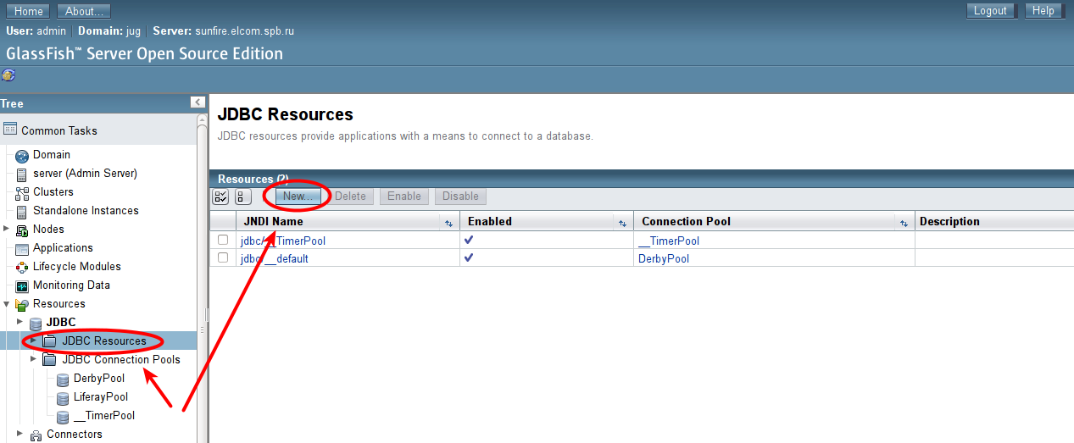
Task: Click the Clusters icon in tree
Action: click(x=22, y=192)
